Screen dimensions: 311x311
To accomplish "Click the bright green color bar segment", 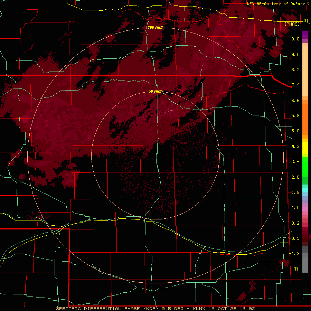I will [305, 167].
